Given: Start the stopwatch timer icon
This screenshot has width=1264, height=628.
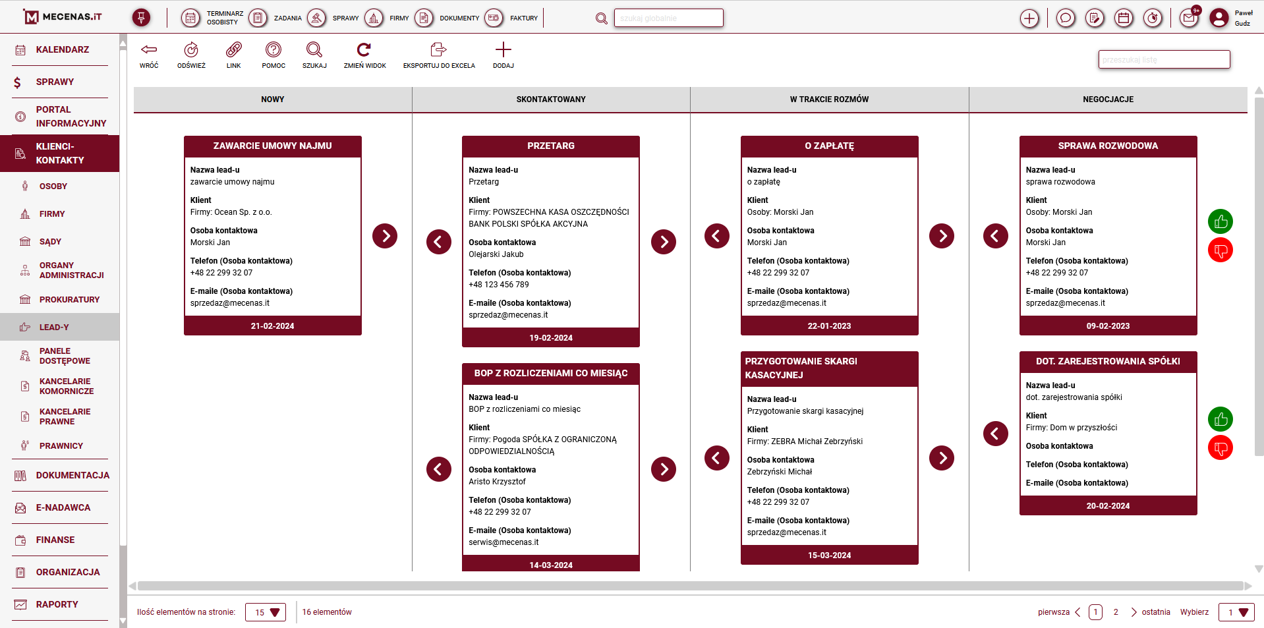Looking at the screenshot, I should pos(1153,18).
